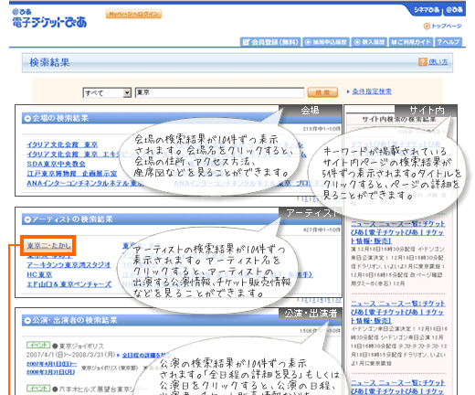Click the orange question icon beside 使い方
The image size is (475, 395).
point(423,62)
